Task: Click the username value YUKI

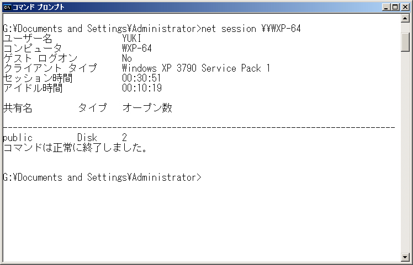Action: 132,39
